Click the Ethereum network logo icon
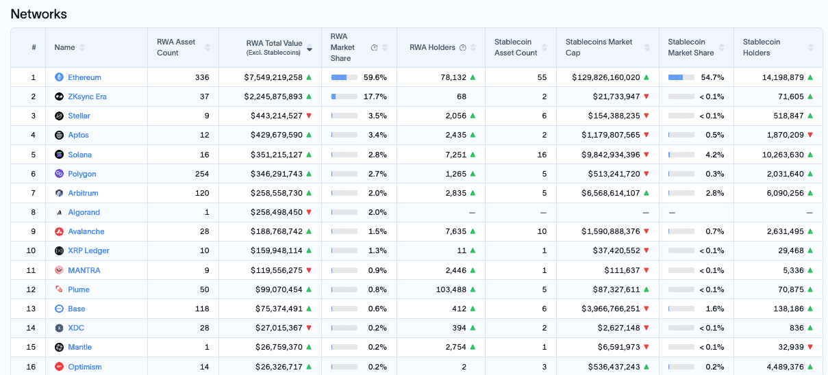Image resolution: width=828 pixels, height=375 pixels. pyautogui.click(x=59, y=77)
